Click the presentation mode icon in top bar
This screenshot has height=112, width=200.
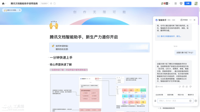pos(181,3)
